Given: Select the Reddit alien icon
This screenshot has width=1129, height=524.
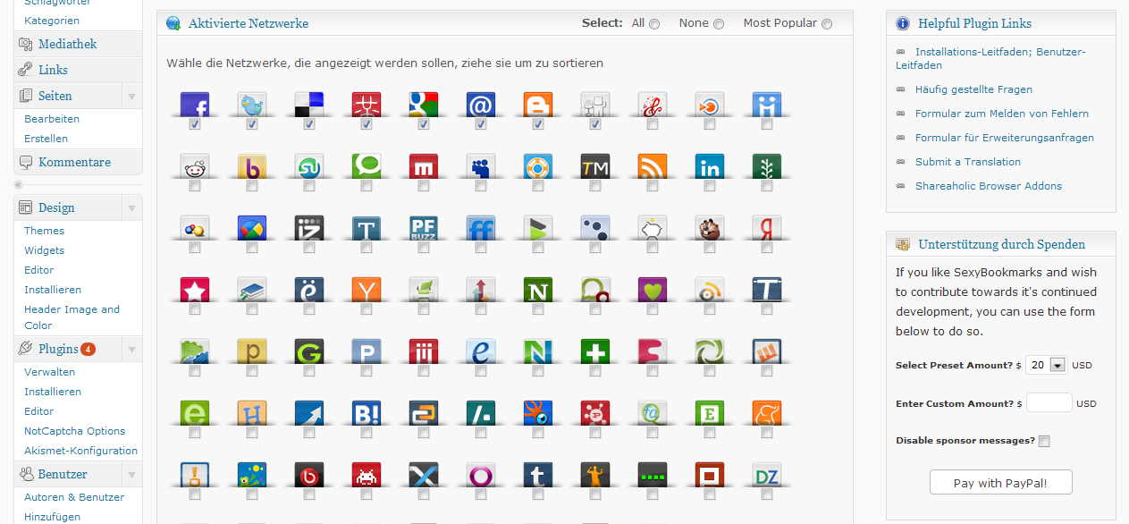Looking at the screenshot, I should click(195, 167).
